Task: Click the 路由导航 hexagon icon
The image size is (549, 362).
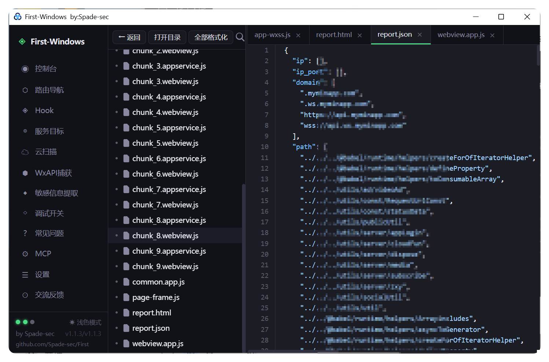Action: pos(25,90)
